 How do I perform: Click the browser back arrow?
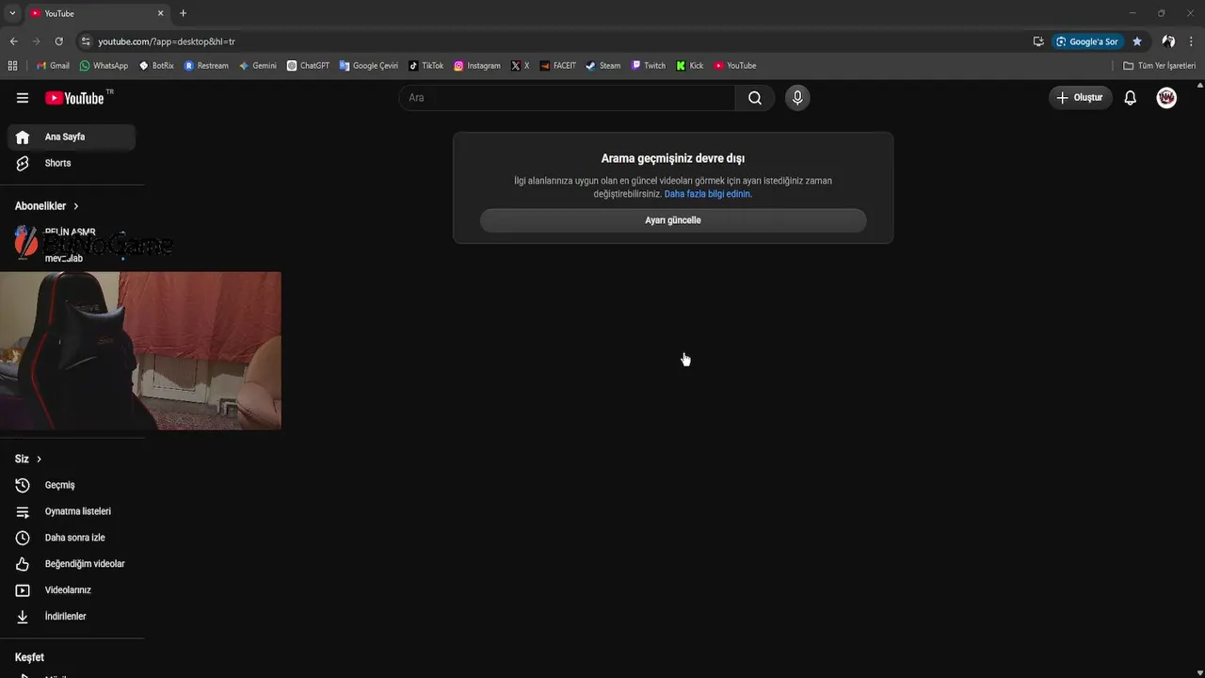point(13,41)
